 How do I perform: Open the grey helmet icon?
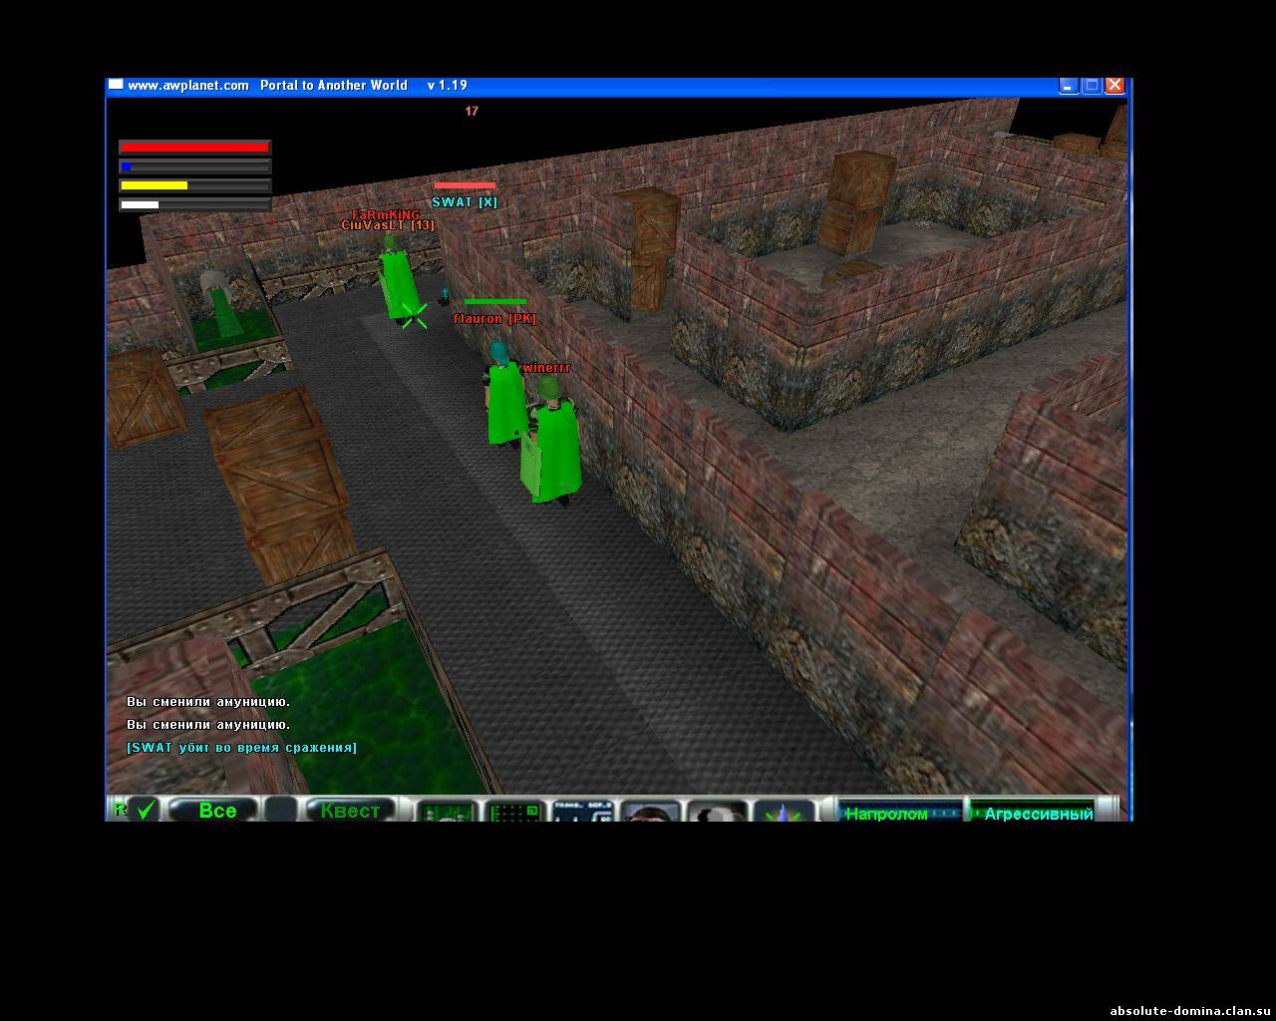(719, 812)
